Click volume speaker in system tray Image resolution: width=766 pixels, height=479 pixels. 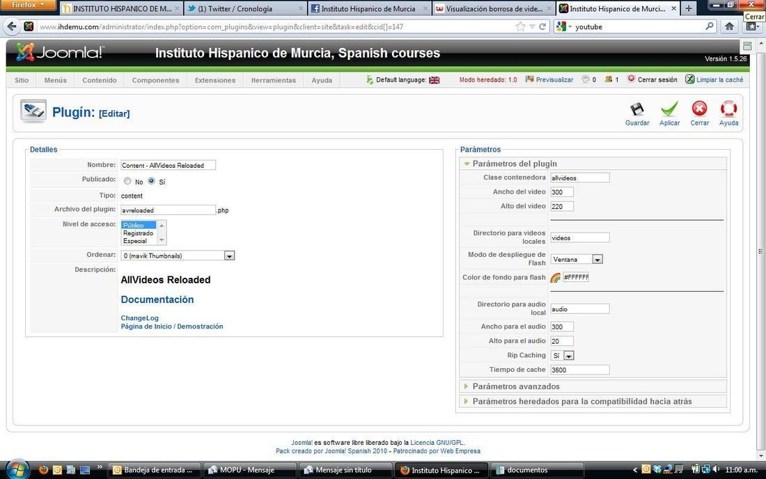716,469
